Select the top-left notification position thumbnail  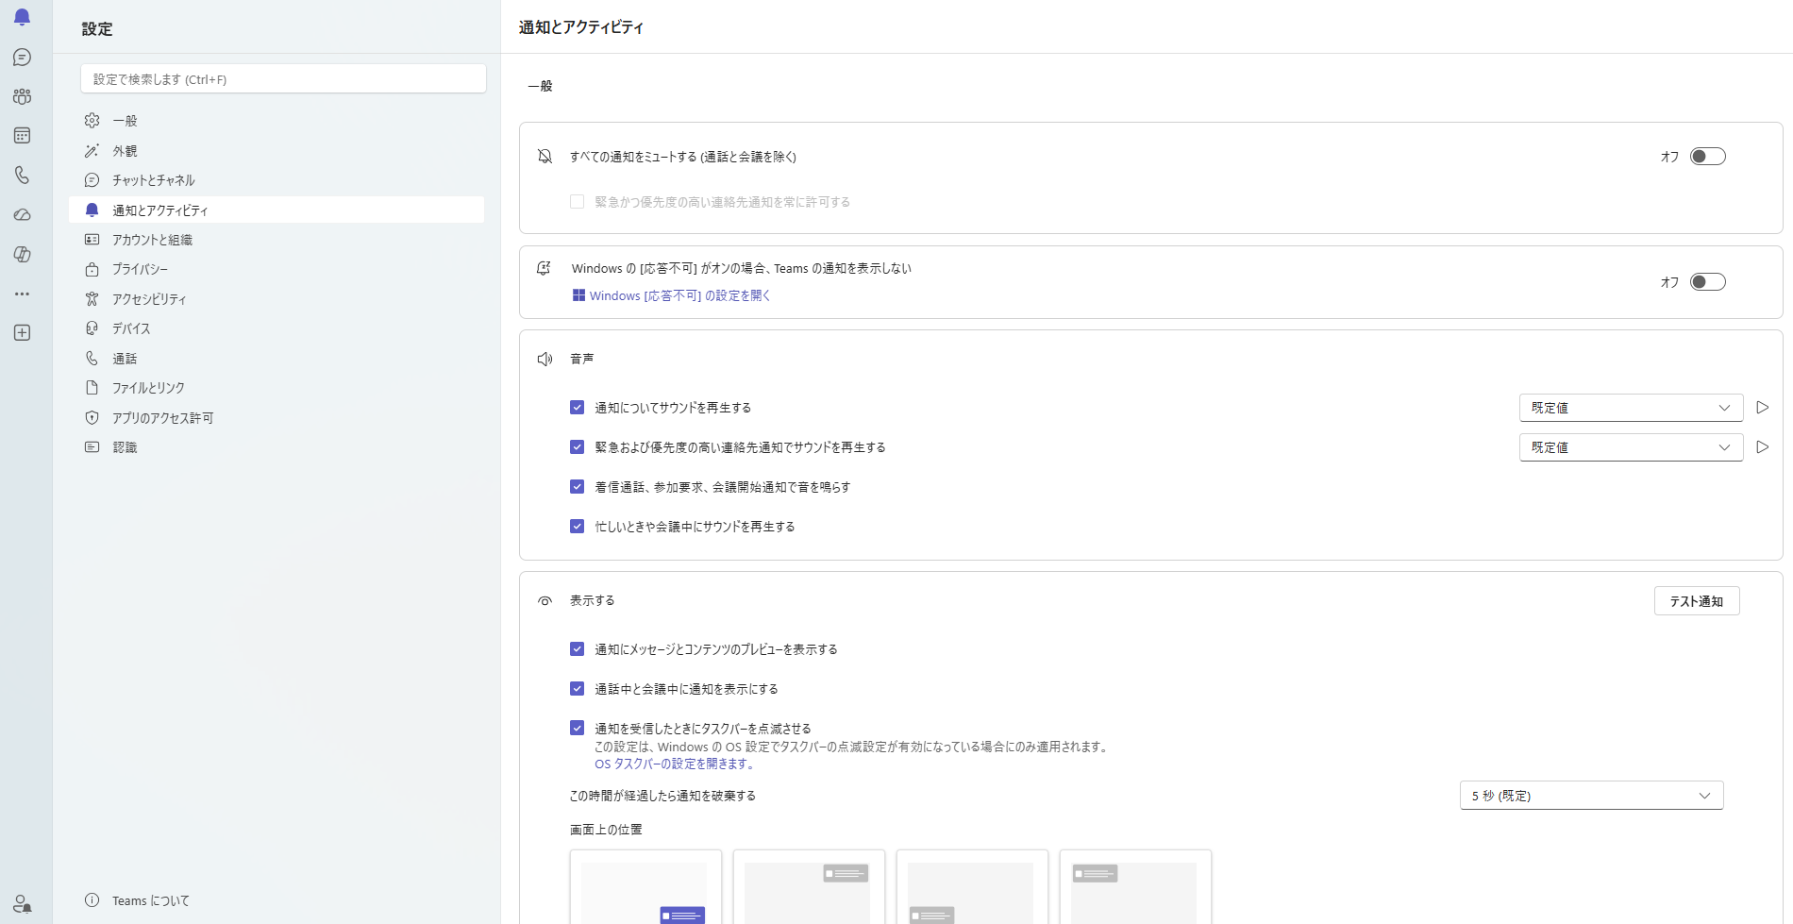[1135, 887]
